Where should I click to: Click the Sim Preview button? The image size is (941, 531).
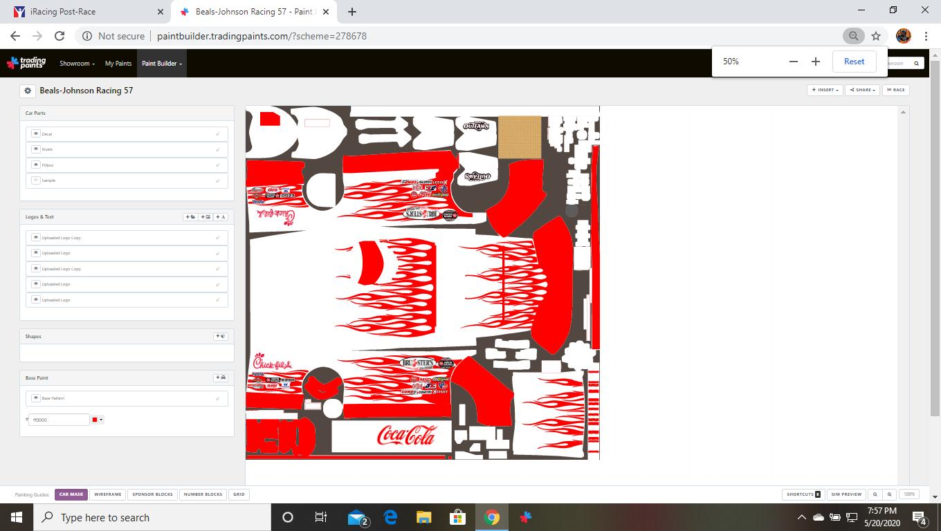(846, 494)
